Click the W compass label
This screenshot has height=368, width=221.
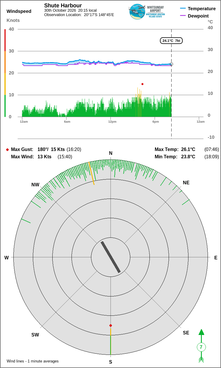[6, 258]
